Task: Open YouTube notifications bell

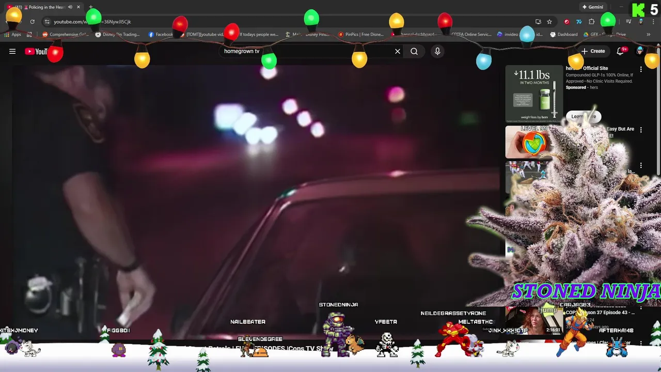Action: (x=621, y=51)
